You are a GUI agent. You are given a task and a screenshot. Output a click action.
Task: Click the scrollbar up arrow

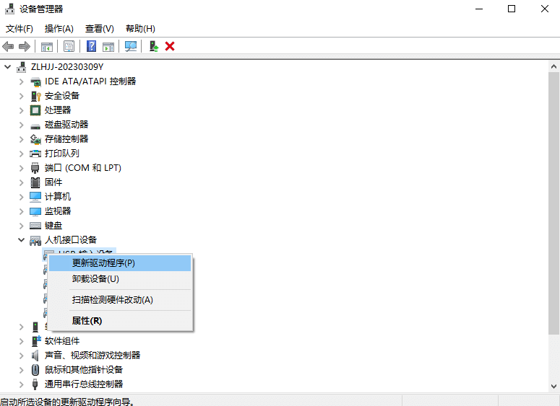[553, 66]
